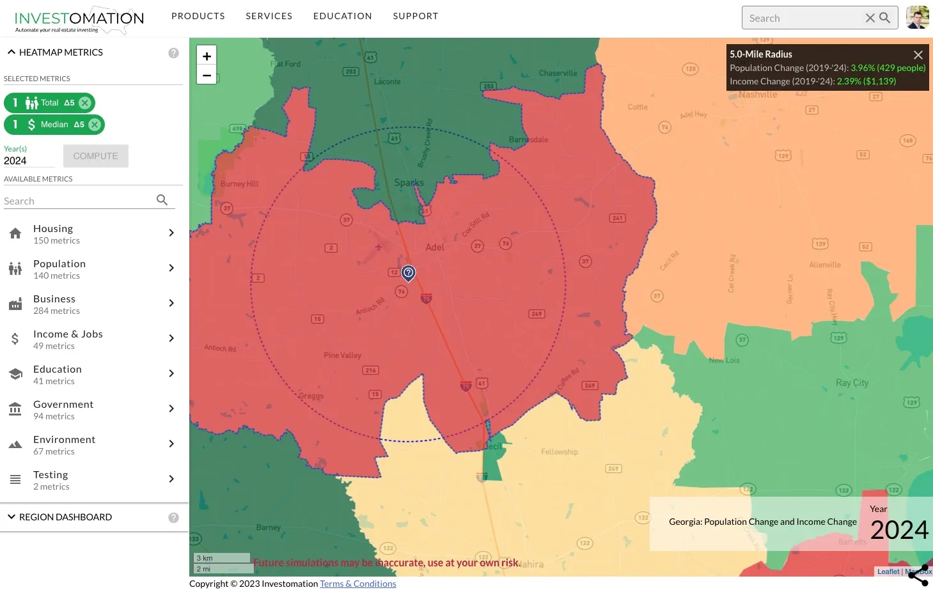Remove the Total Δ5 population metric
933x590 pixels.
pos(85,103)
